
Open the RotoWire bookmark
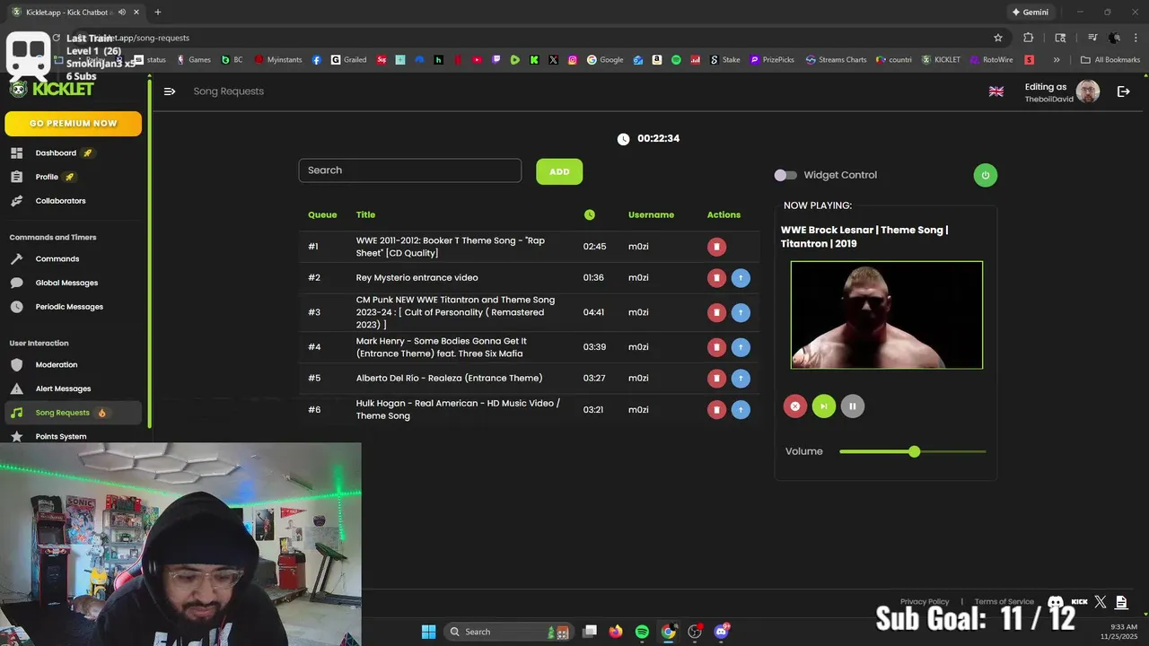tap(991, 60)
